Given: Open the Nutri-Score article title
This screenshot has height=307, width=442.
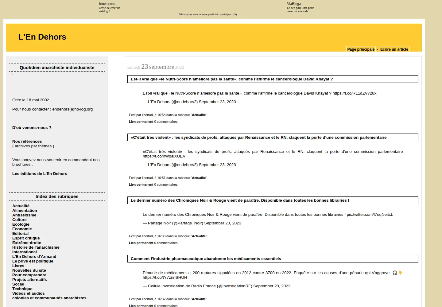Looking at the screenshot, I should click(232, 79).
